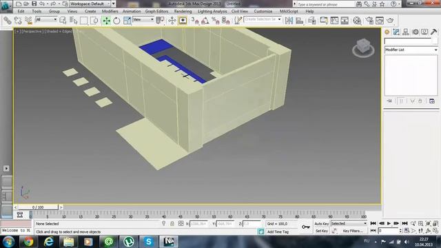Click Use Pivot Point Center icon
The image size is (441, 248).
pos(160,20)
